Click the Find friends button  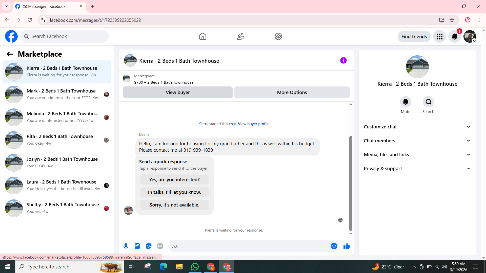414,36
